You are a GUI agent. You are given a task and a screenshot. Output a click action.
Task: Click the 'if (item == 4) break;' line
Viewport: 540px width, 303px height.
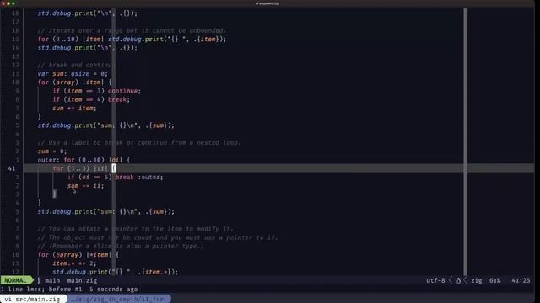pos(91,99)
